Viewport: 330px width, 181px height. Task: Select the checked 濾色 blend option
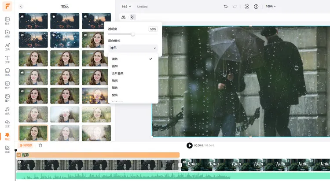tap(115, 59)
